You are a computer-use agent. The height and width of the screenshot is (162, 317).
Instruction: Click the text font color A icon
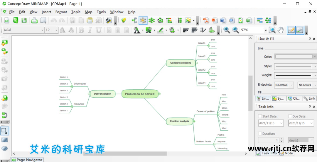pyautogui.click(x=137, y=30)
